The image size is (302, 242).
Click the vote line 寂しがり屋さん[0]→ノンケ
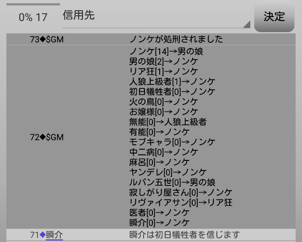(x=181, y=192)
